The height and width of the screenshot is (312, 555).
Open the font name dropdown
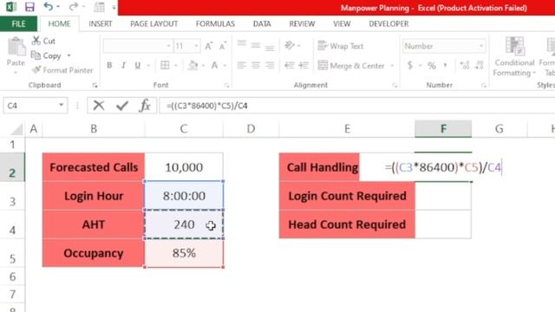click(168, 46)
